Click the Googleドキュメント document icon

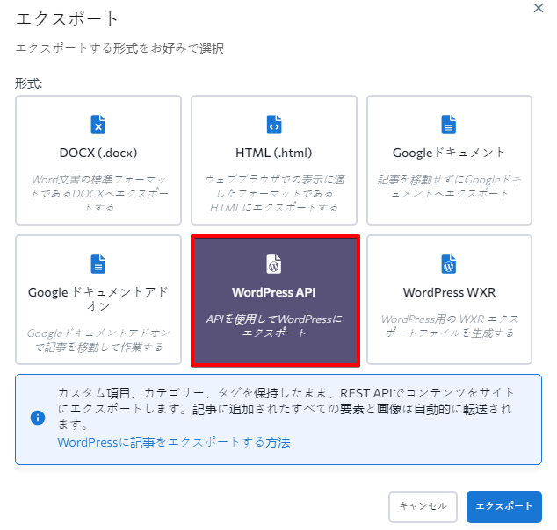tap(449, 125)
